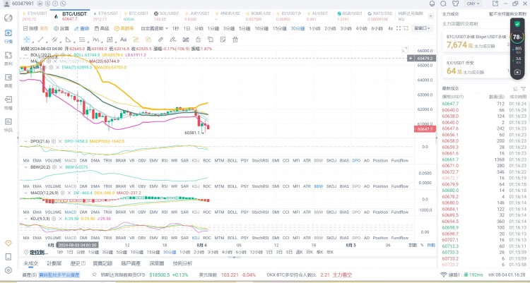Open the 行情 market sidebar icon
The image size is (530, 283).
[8, 36]
